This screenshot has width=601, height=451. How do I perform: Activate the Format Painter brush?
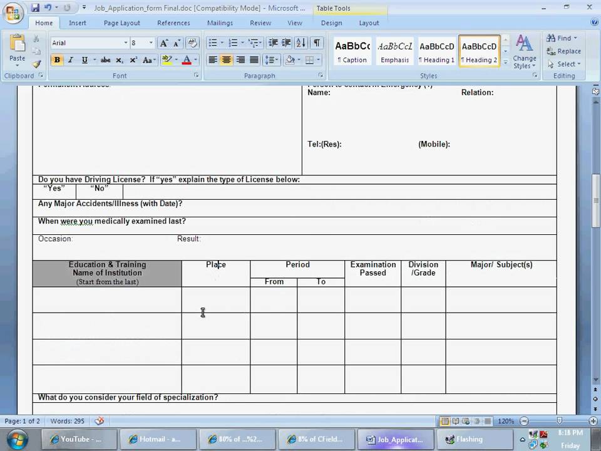coord(36,64)
